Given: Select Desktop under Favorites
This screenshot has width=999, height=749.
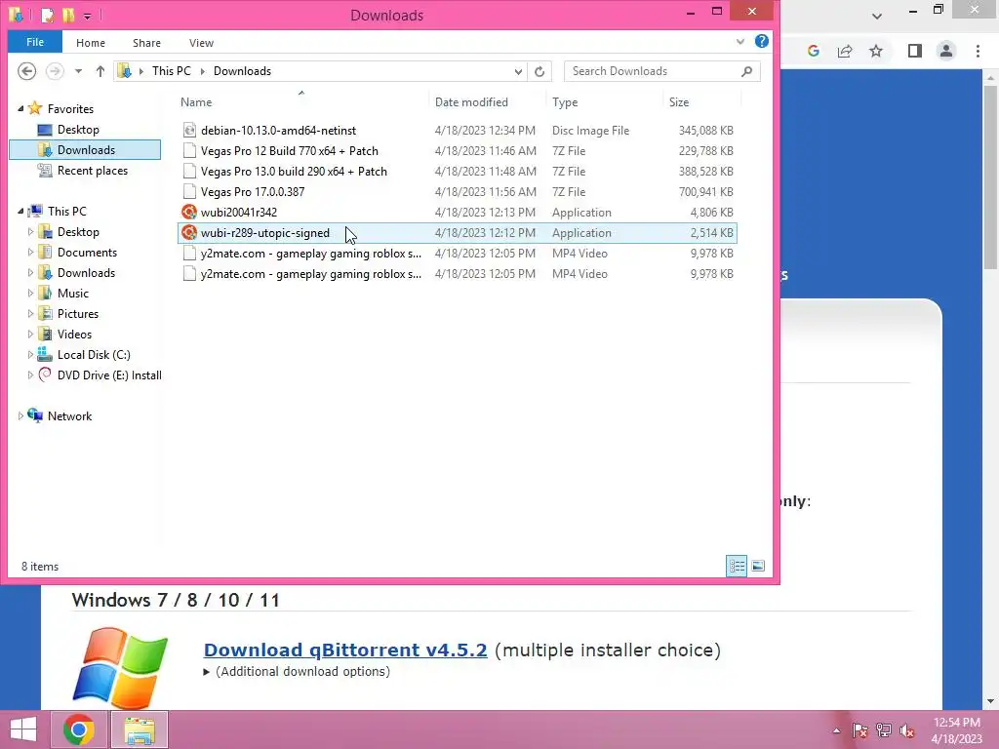Looking at the screenshot, I should pyautogui.click(x=78, y=130).
